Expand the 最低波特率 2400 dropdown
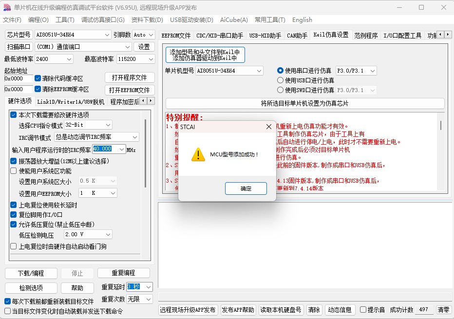Screen dimensions: 454x319 pyautogui.click(x=69, y=59)
